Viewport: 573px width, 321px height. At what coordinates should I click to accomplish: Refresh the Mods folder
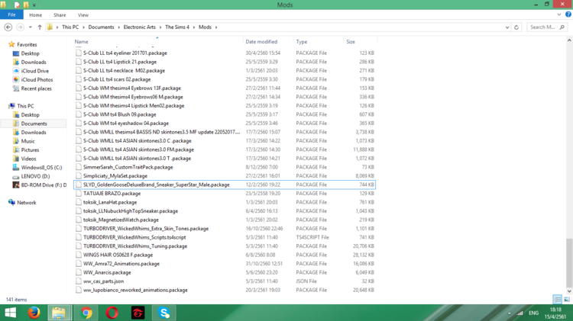click(516, 27)
